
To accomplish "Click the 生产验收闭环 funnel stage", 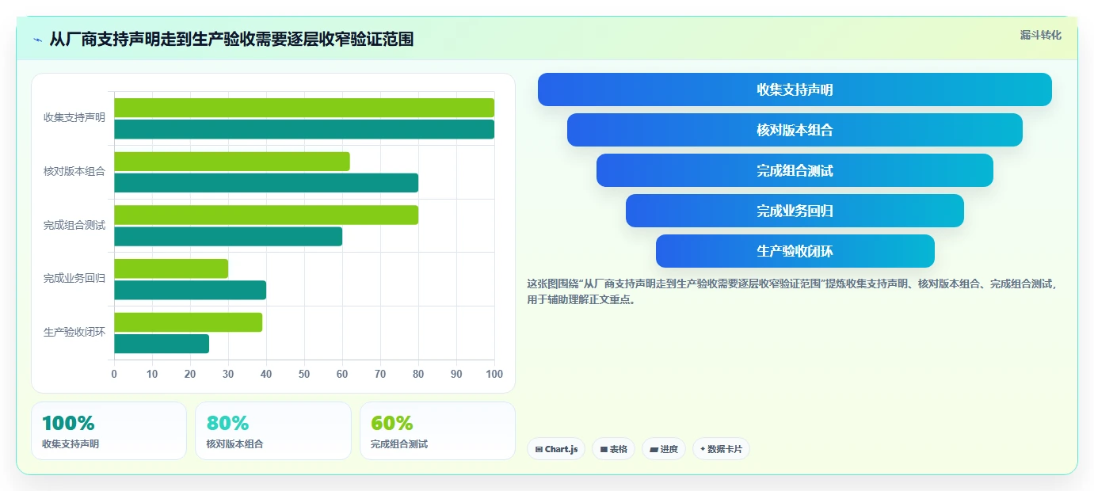I will click(x=795, y=251).
